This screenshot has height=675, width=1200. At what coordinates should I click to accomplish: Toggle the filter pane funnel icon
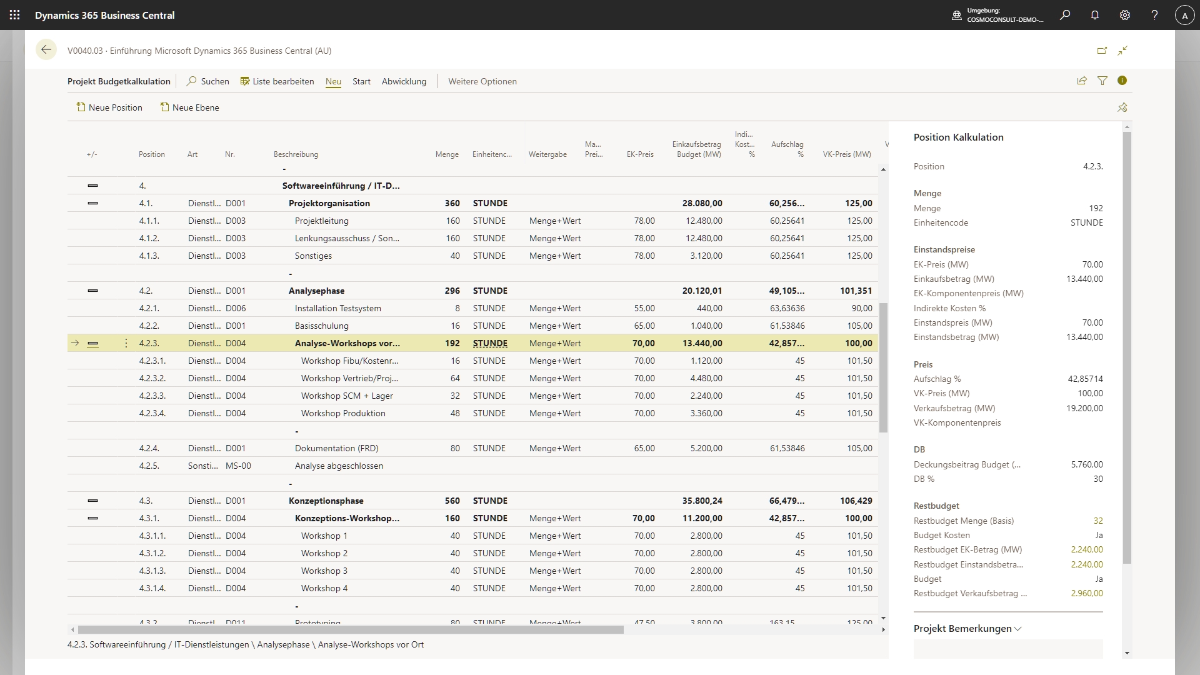[1102, 81]
